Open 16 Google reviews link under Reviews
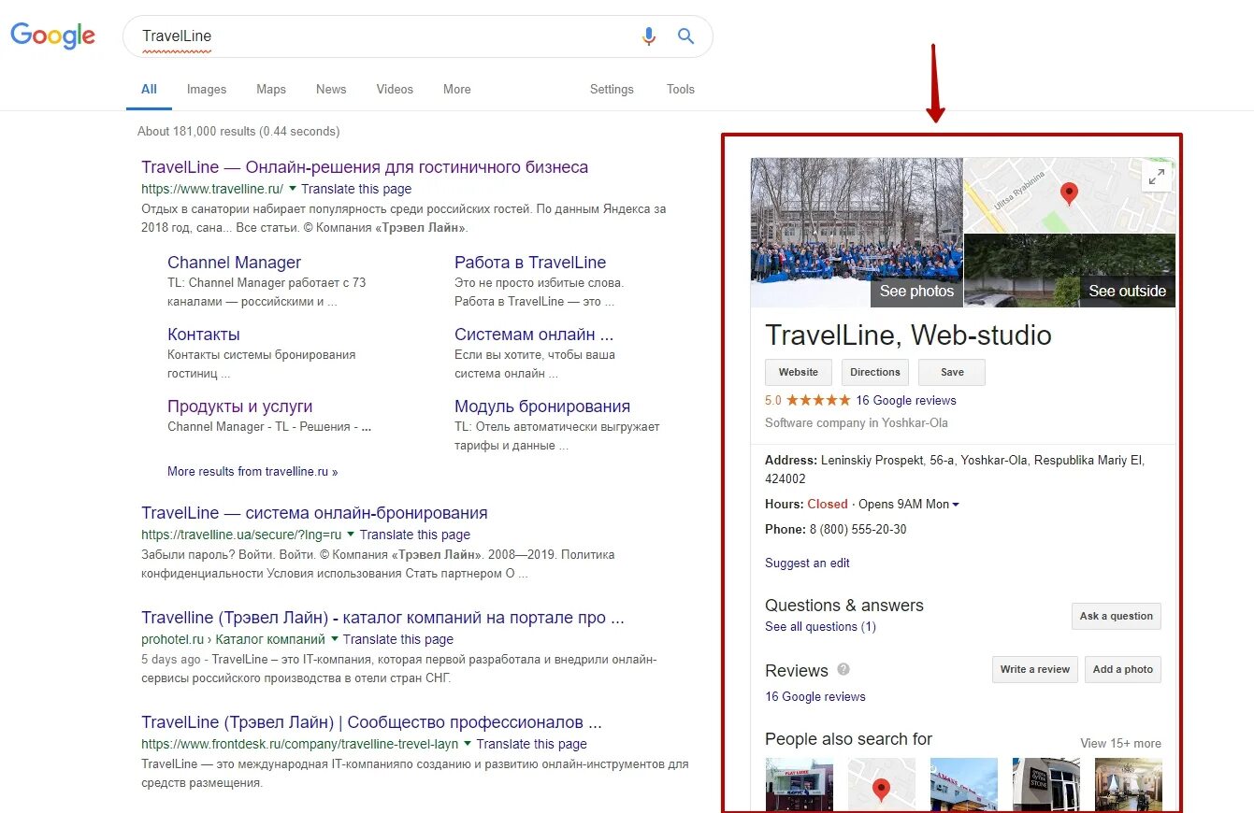 coord(815,696)
